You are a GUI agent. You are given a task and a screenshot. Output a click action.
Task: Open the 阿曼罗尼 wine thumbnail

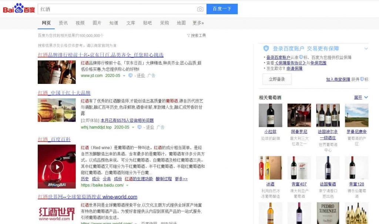pos(299,115)
